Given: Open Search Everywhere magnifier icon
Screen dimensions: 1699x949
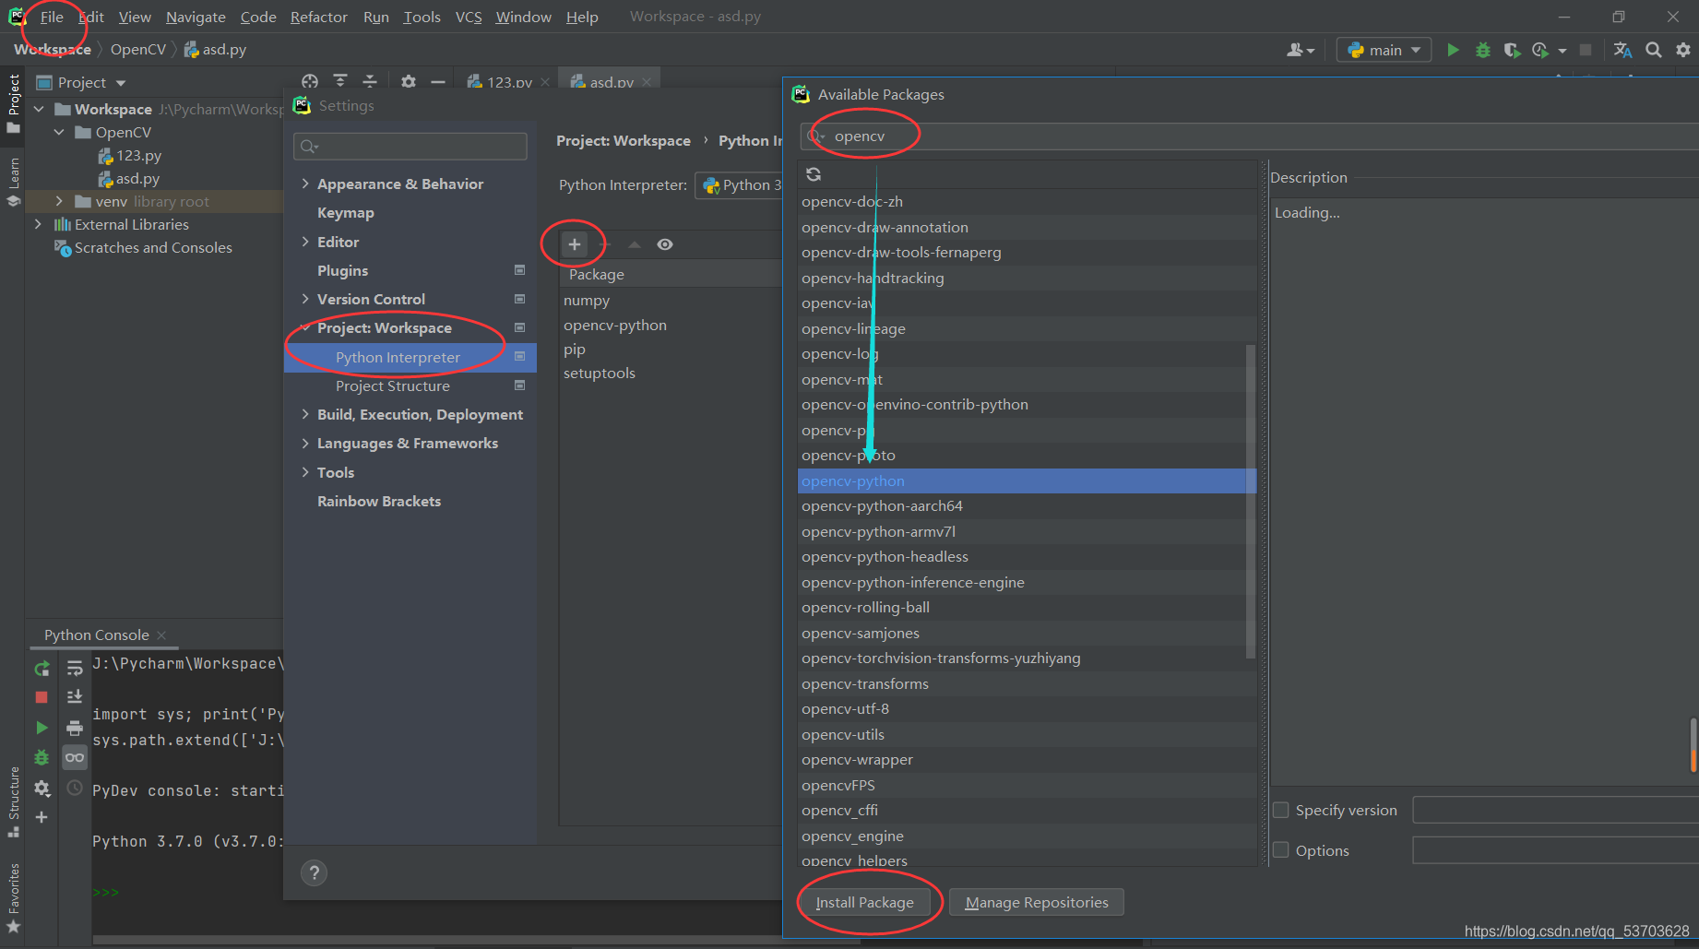Looking at the screenshot, I should point(1654,50).
